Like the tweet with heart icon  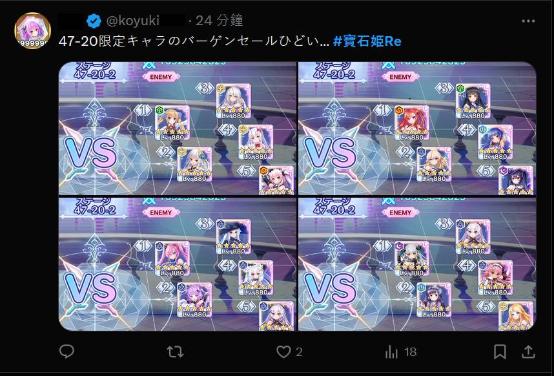pos(283,351)
